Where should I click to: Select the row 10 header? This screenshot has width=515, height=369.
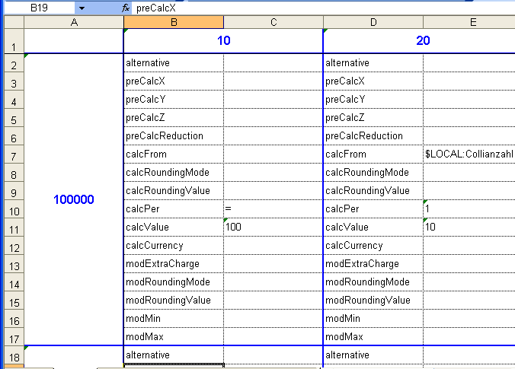pos(14,208)
